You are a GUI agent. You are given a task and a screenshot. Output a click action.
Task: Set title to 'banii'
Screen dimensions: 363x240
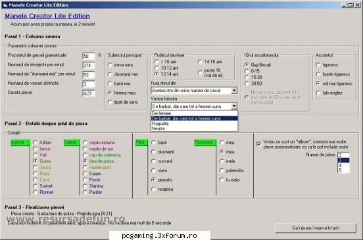(153, 142)
